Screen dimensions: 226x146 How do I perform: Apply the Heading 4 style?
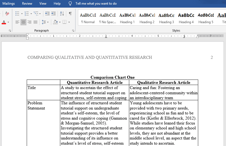(x=186, y=18)
